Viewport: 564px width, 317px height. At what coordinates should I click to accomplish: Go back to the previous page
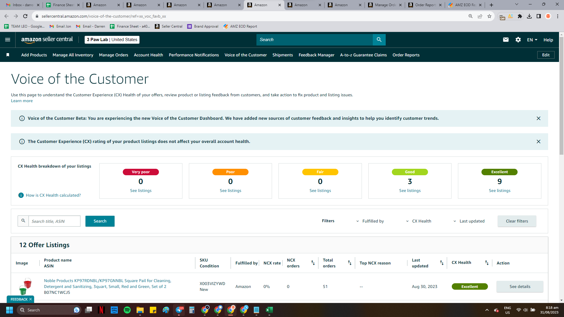6,16
